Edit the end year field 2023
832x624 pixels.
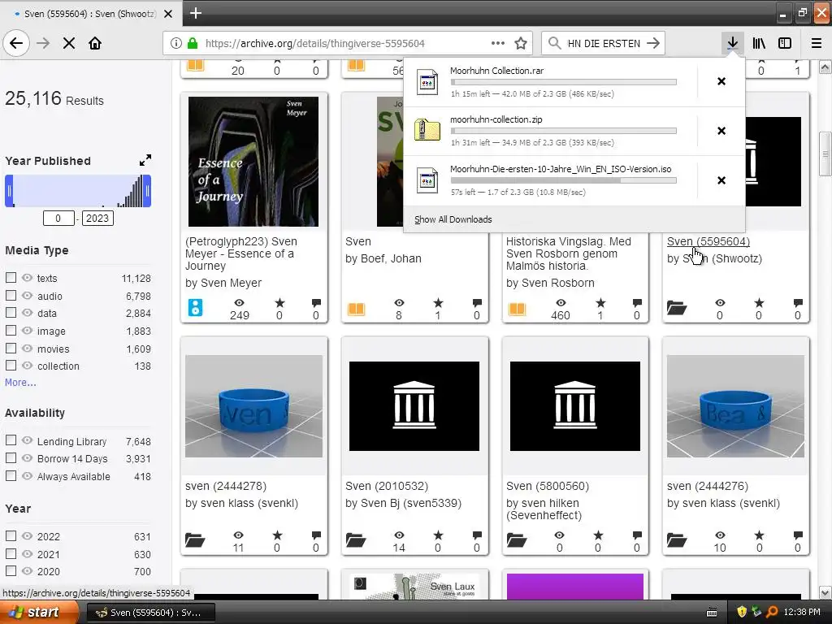pyautogui.click(x=97, y=218)
